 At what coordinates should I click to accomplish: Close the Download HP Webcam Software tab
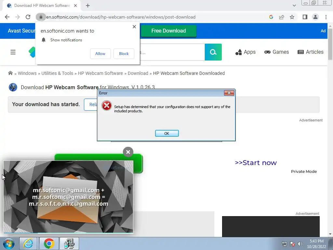click(75, 6)
